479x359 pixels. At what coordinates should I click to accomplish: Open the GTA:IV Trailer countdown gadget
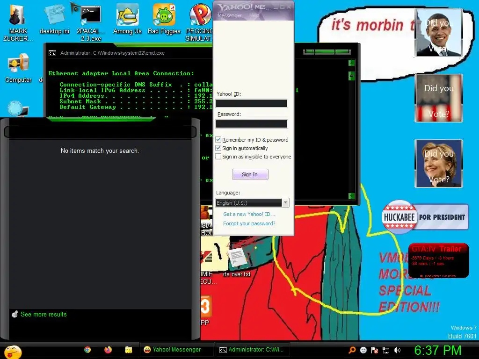(x=438, y=261)
